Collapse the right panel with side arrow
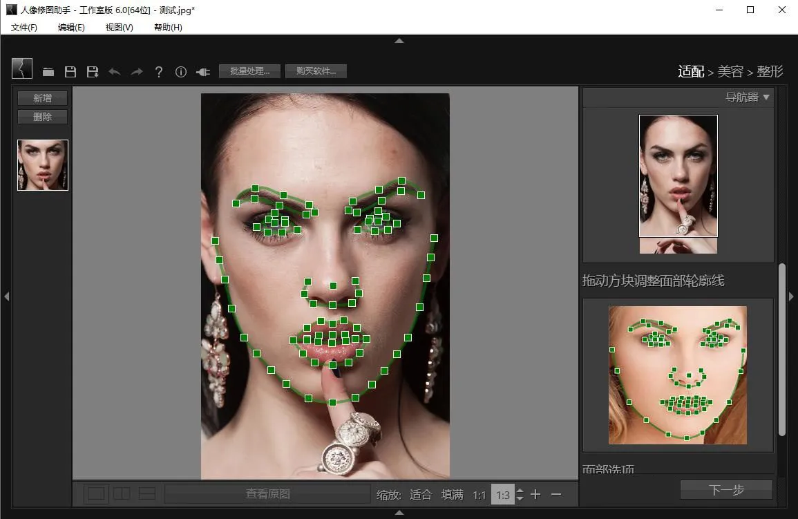The width and height of the screenshot is (798, 519). click(x=792, y=296)
